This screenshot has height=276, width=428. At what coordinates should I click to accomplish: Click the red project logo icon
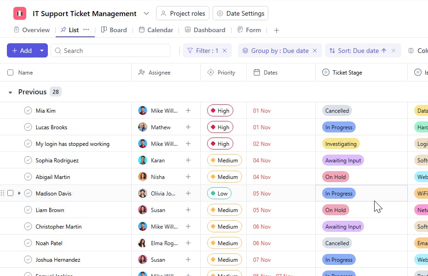(20, 13)
